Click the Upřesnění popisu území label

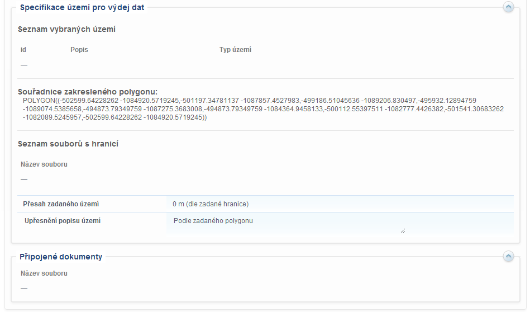[63, 221]
